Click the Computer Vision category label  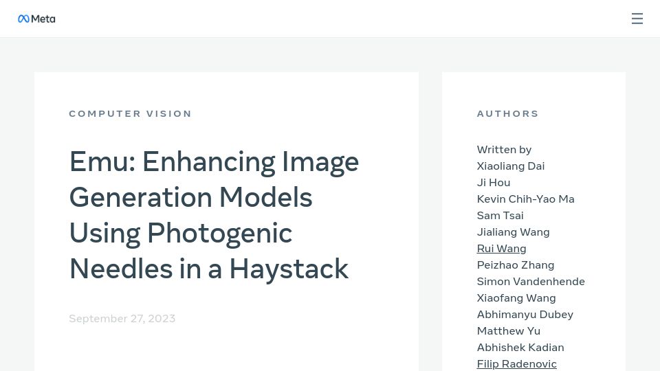[131, 113]
